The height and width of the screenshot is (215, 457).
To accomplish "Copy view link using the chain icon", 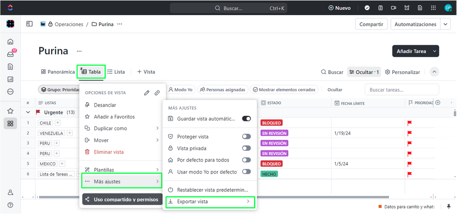I will 157,93.
